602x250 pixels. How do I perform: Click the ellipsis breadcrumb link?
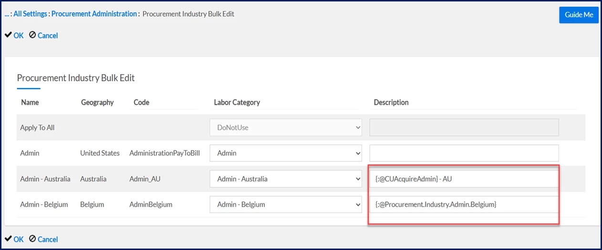coord(7,14)
